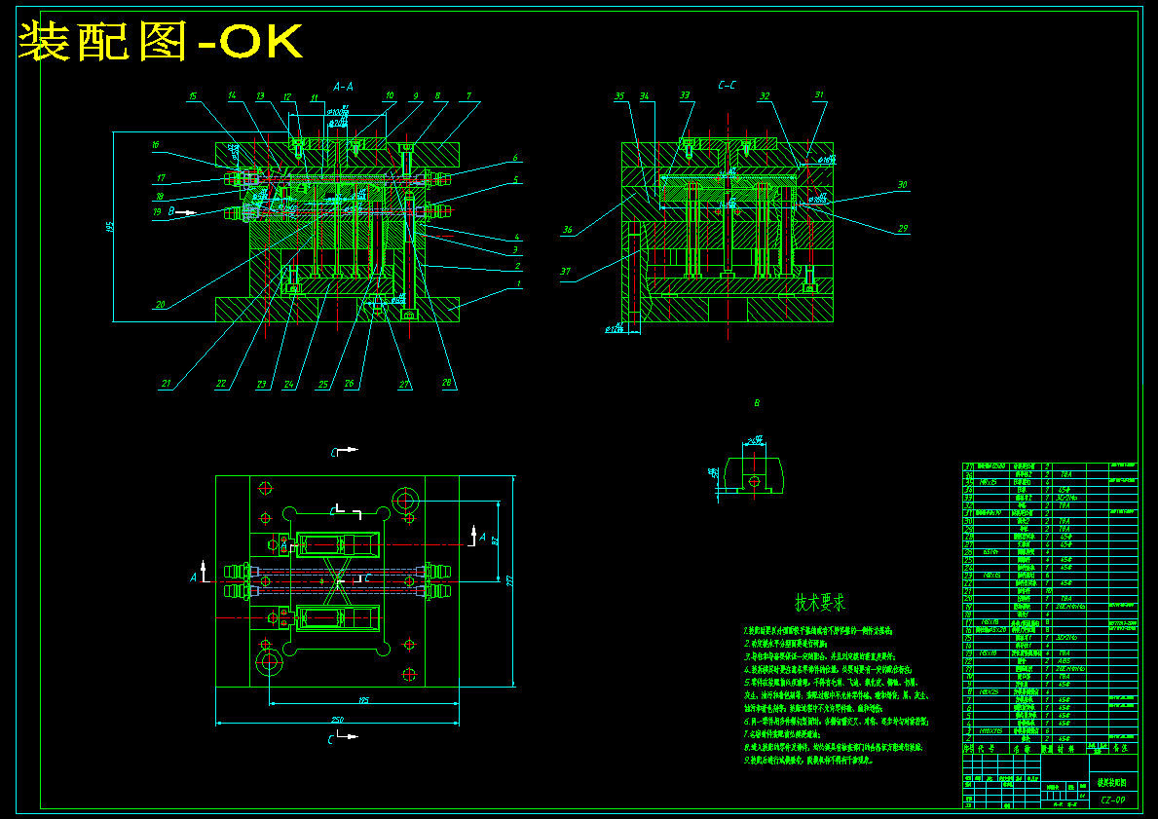
Task: Select callout number 14 above A-A section
Action: [x=232, y=96]
